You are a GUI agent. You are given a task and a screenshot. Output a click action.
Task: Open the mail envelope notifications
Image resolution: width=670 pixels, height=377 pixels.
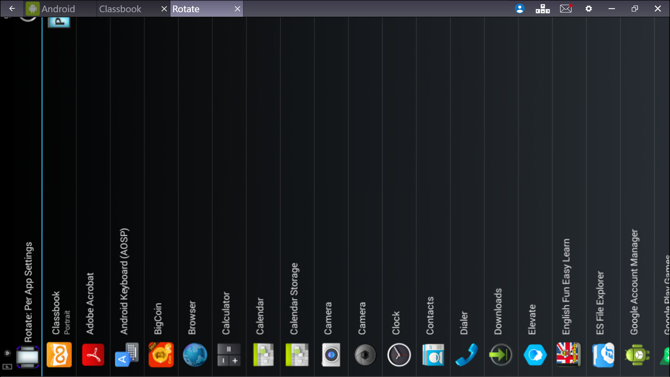tap(566, 9)
